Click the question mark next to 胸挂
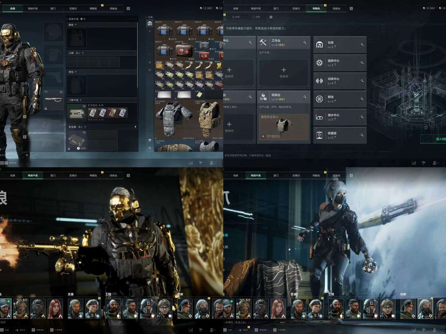Screen dimensions: 446x334 76,25
